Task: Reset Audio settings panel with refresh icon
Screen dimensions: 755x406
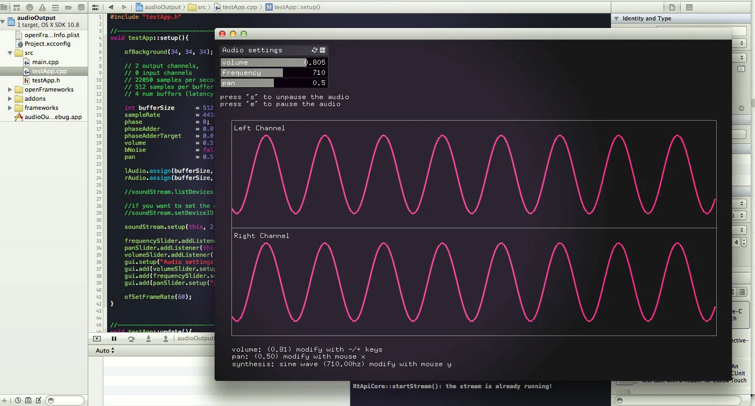Action: [x=315, y=50]
